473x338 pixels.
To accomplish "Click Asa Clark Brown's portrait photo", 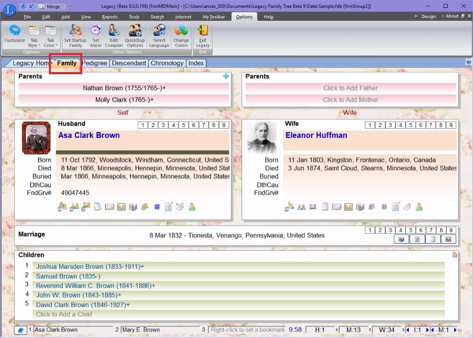I will (36, 138).
